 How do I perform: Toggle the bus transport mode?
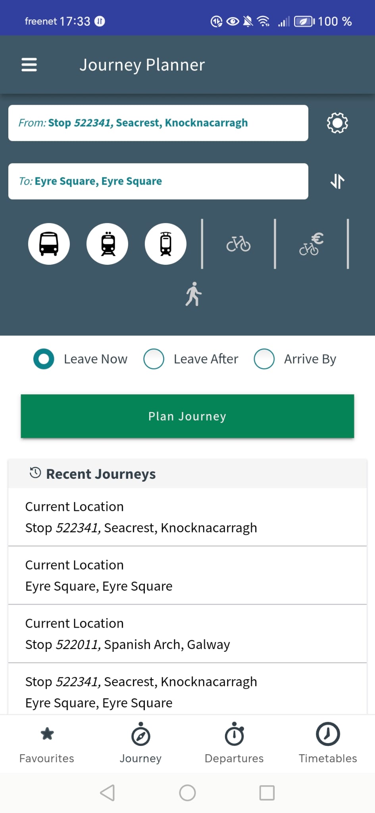coord(49,244)
